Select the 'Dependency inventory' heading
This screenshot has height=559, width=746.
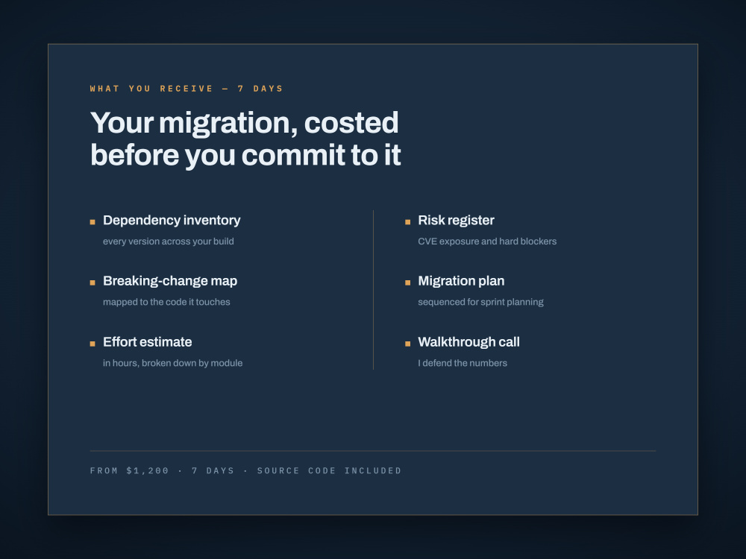172,221
